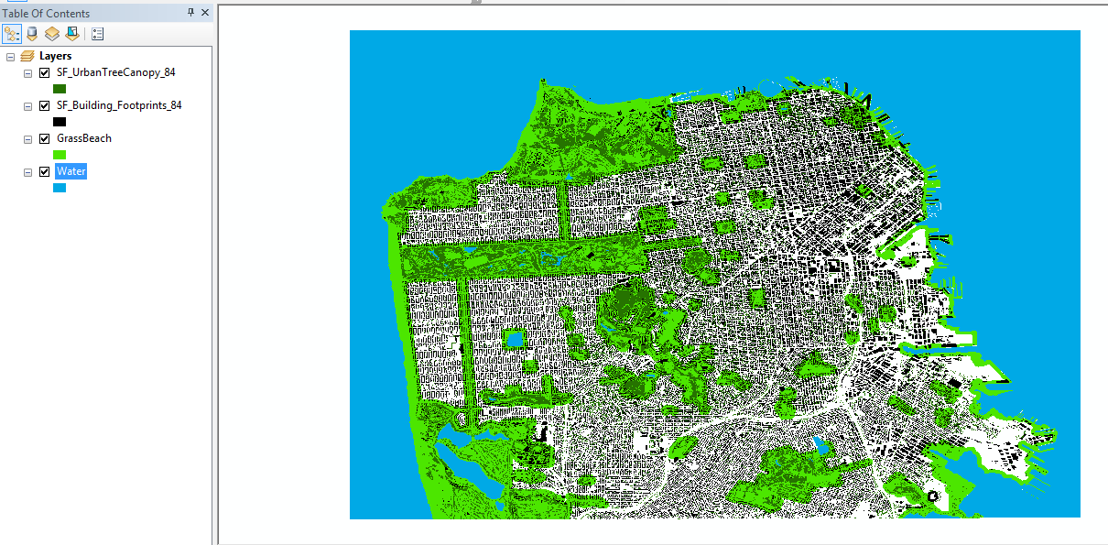The width and height of the screenshot is (1108, 545).
Task: Select the GrassBeach layer name
Action: [86, 137]
